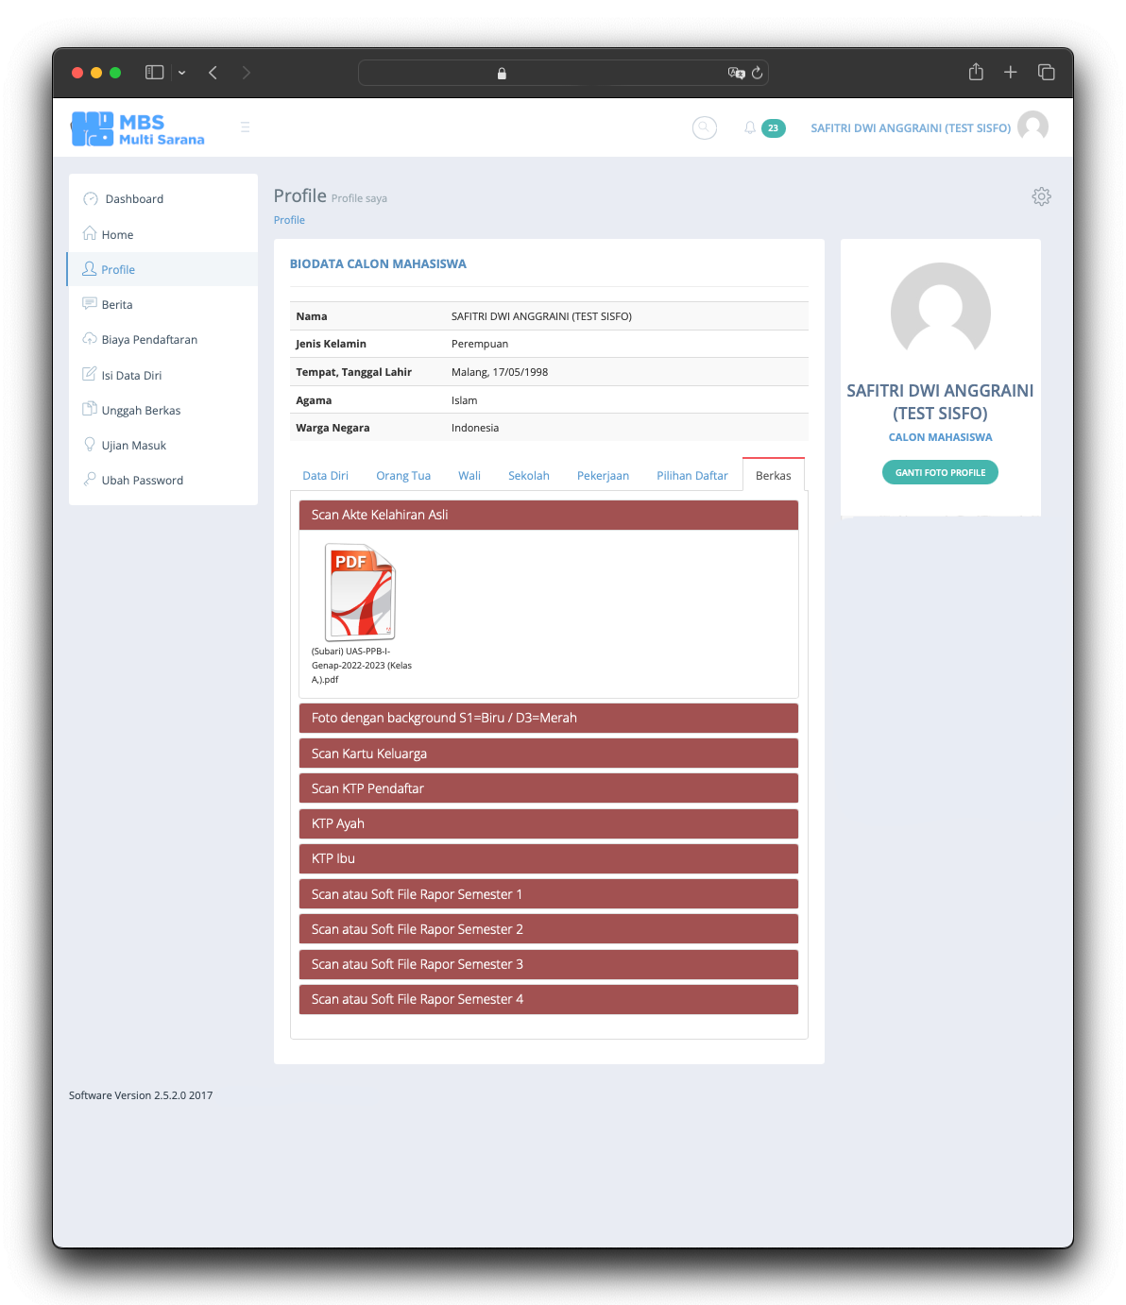Switch to the Orang Tua tab
1126x1305 pixels.
tap(403, 476)
